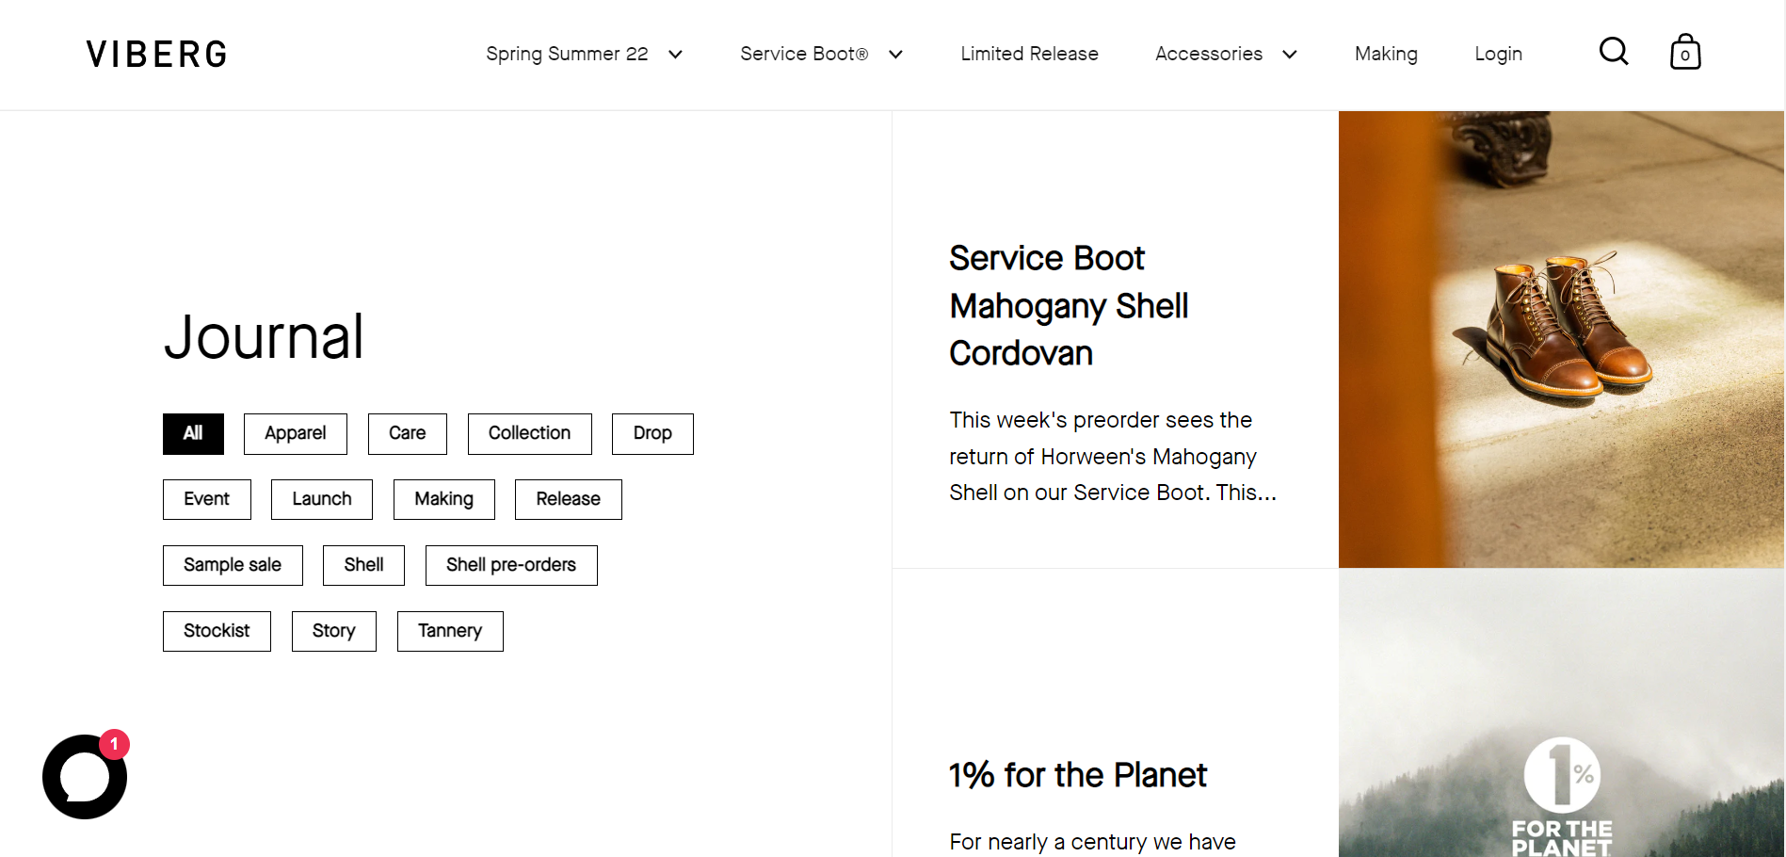The image size is (1786, 857).
Task: Click the 1% For The Planet image
Action: (x=1561, y=713)
